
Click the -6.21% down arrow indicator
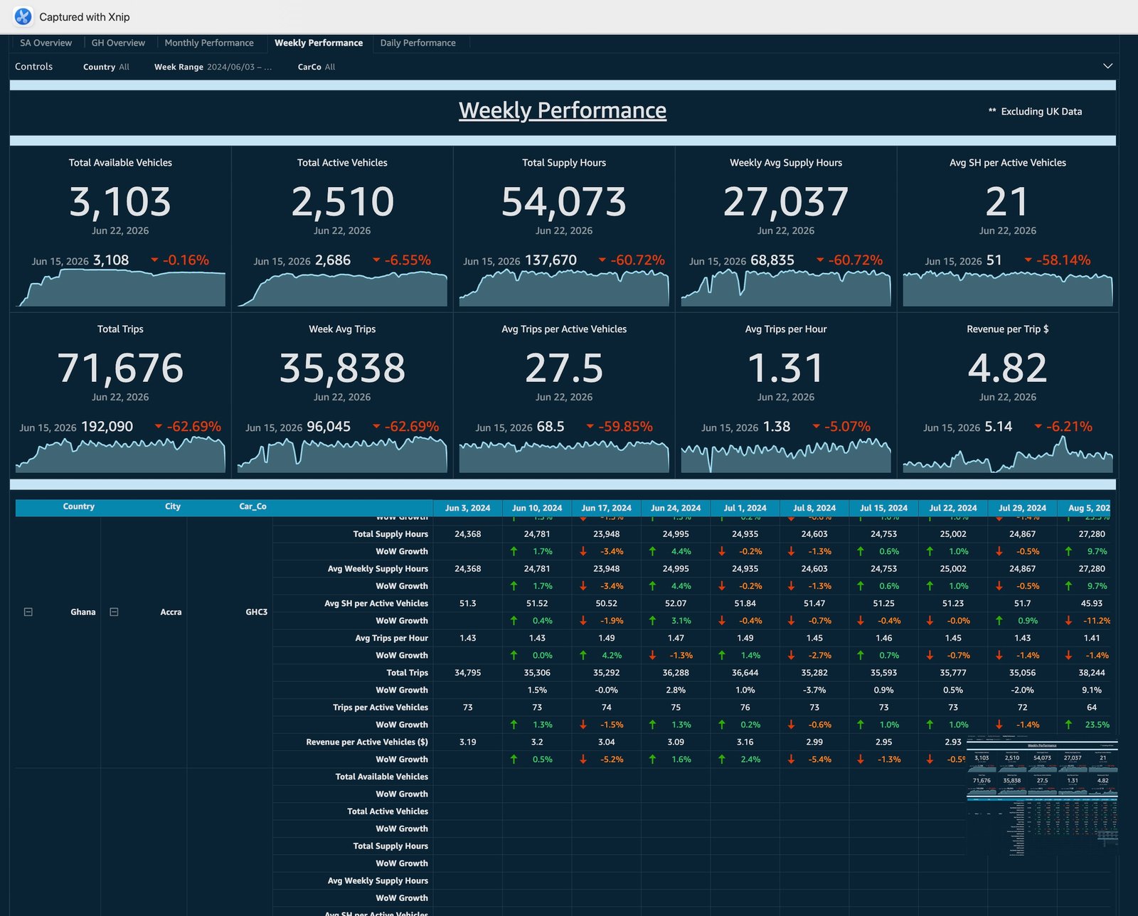point(1038,427)
